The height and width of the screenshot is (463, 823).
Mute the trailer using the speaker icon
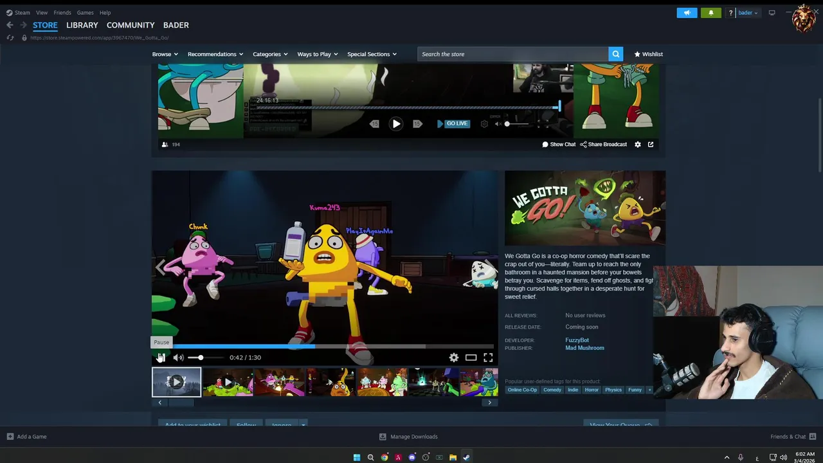(x=178, y=358)
